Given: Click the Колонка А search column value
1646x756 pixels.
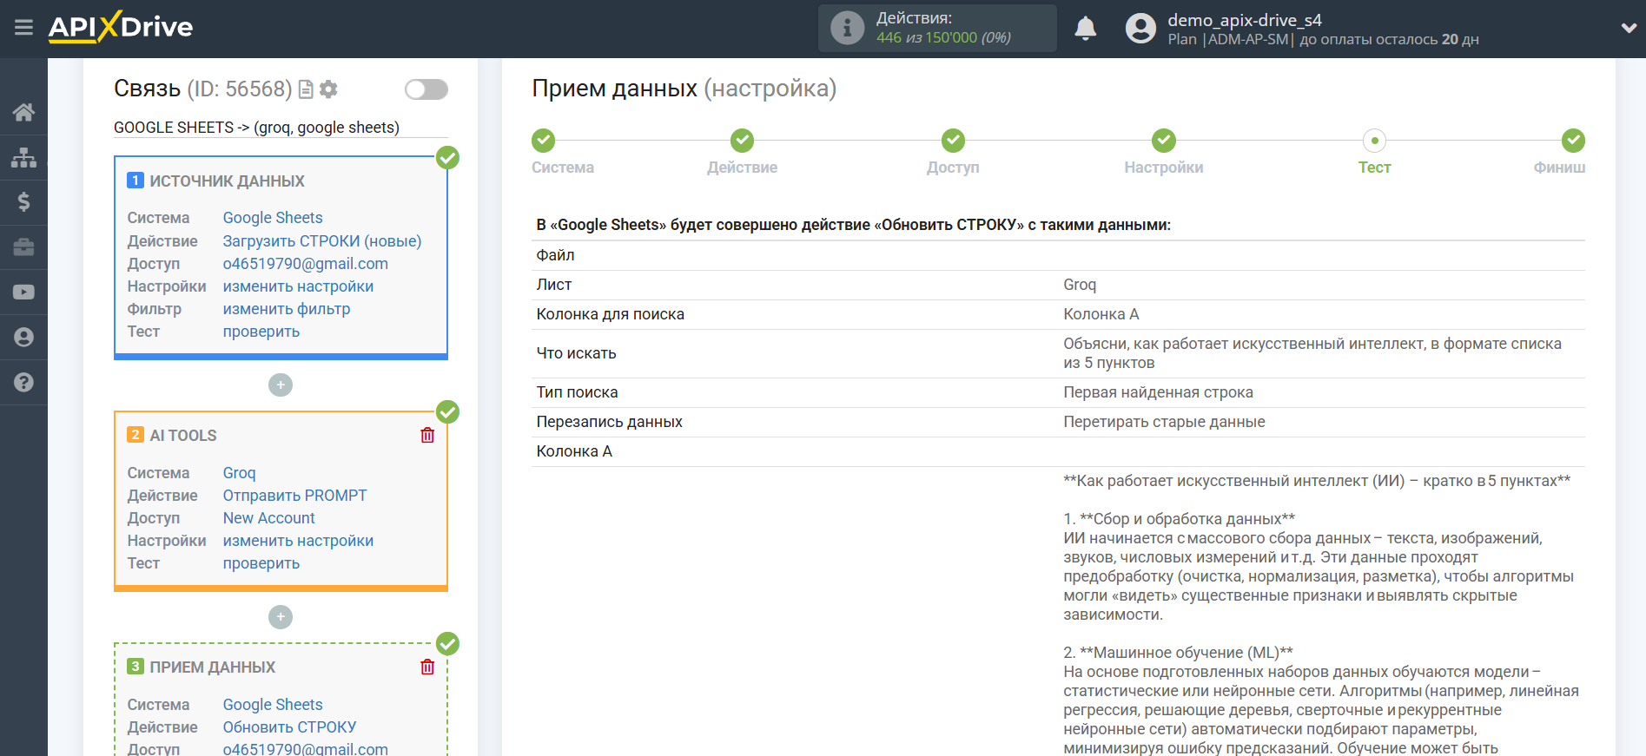Looking at the screenshot, I should (x=1101, y=314).
